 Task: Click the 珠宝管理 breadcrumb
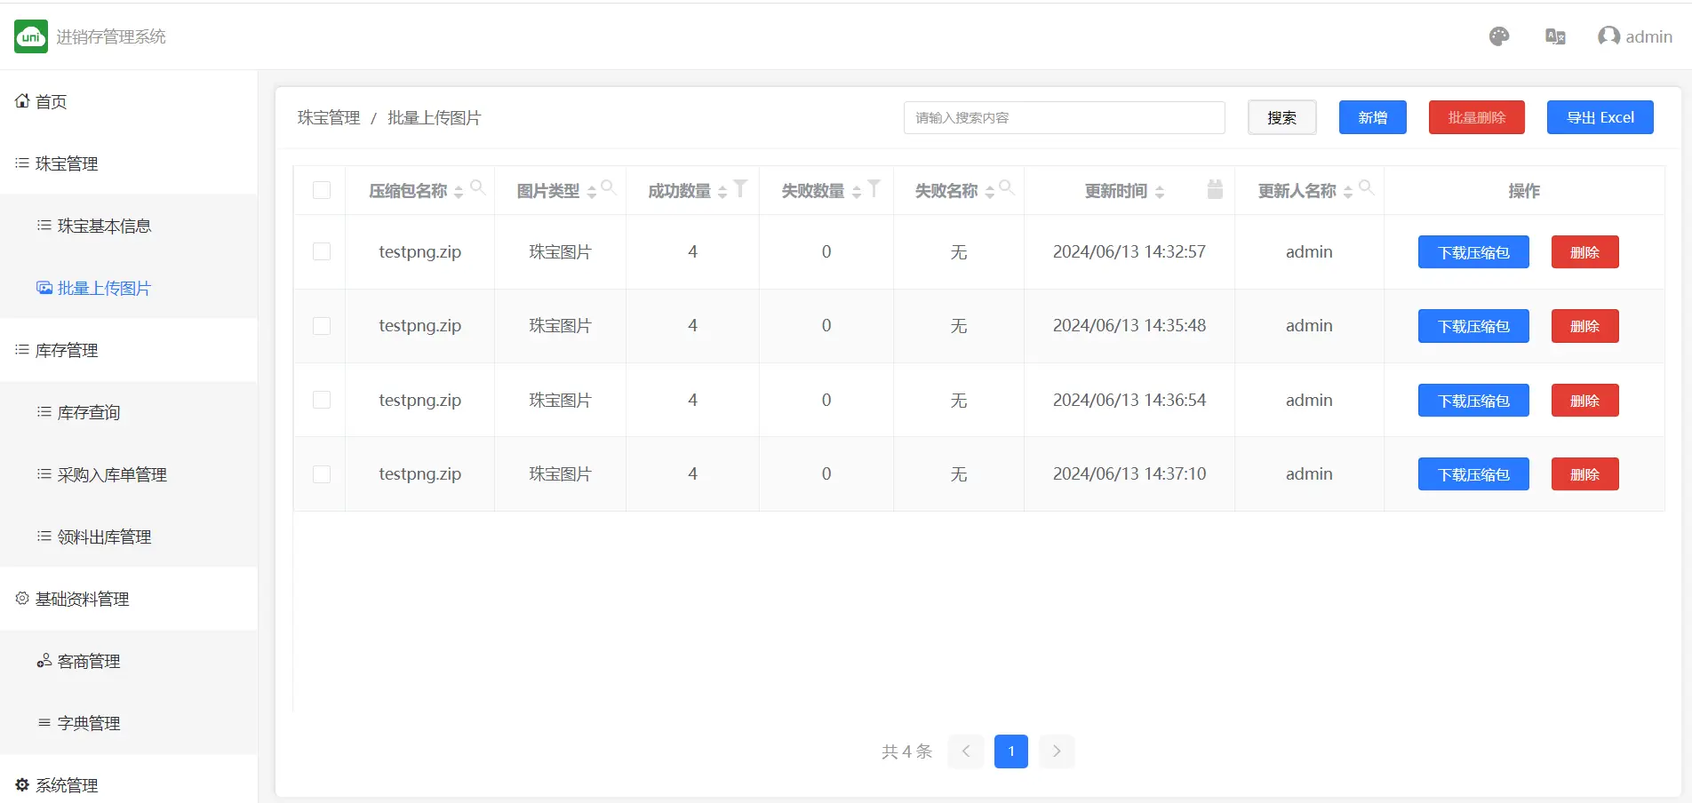click(x=329, y=117)
